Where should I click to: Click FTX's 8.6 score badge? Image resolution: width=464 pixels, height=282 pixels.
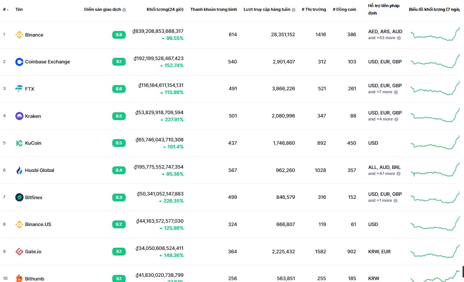click(119, 89)
